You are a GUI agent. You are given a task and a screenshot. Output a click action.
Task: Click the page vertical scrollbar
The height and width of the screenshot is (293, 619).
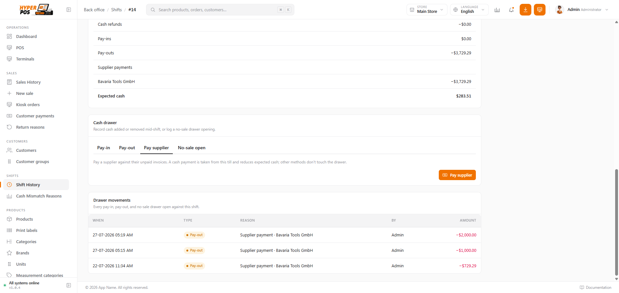(616, 222)
